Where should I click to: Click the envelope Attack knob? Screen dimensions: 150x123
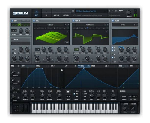[x=25, y=95]
